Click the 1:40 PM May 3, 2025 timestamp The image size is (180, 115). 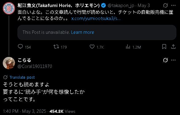coord(25,111)
